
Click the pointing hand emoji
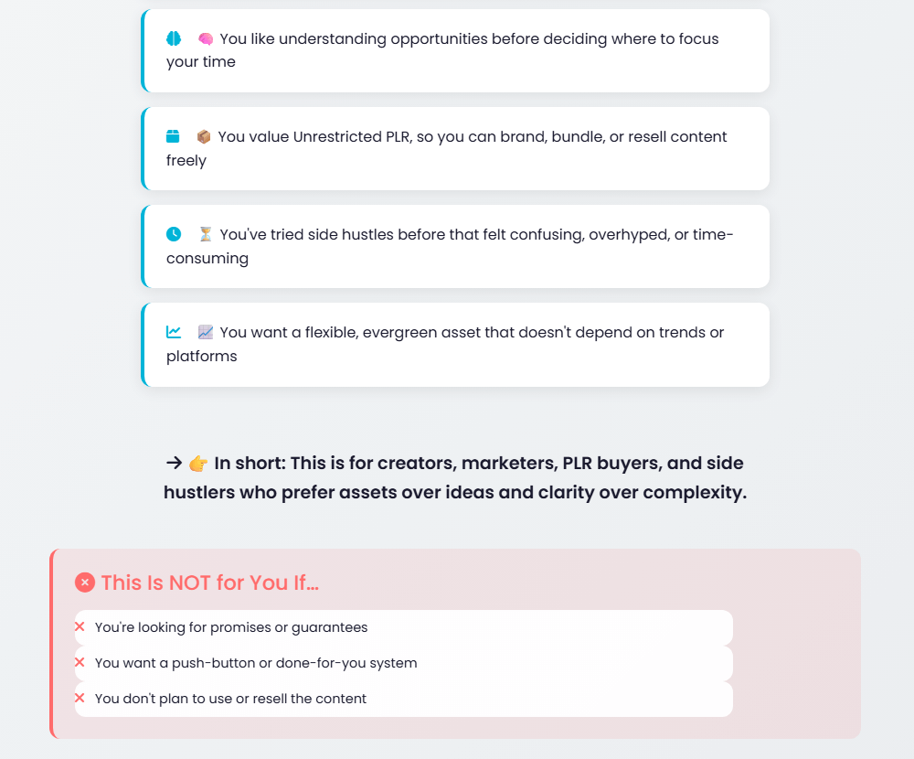(x=198, y=464)
